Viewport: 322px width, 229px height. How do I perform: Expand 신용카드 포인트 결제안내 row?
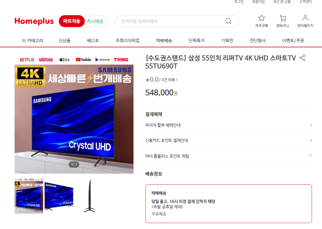coord(228,141)
